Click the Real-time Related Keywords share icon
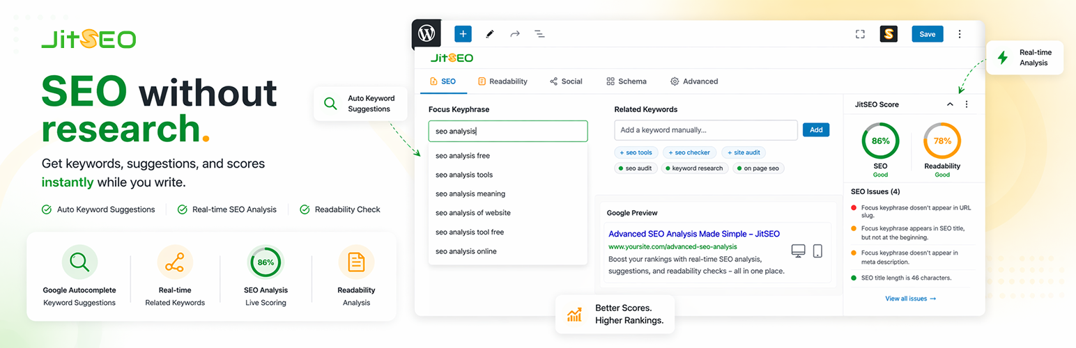The width and height of the screenshot is (1076, 348). click(x=175, y=262)
